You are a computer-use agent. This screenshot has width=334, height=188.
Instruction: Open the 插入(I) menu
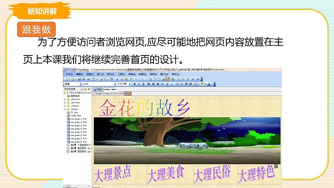[101, 74]
